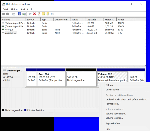Sort by the Layout column header
150x131 pixels.
pos(33,19)
